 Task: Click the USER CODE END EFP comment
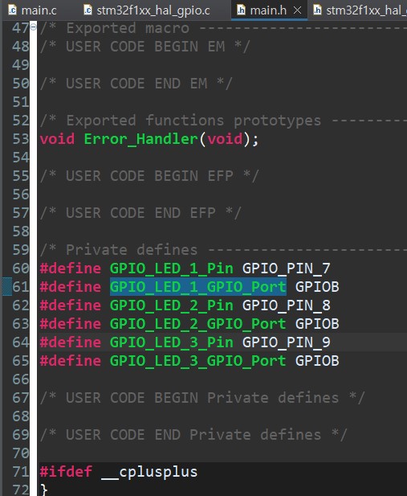pyautogui.click(x=140, y=213)
